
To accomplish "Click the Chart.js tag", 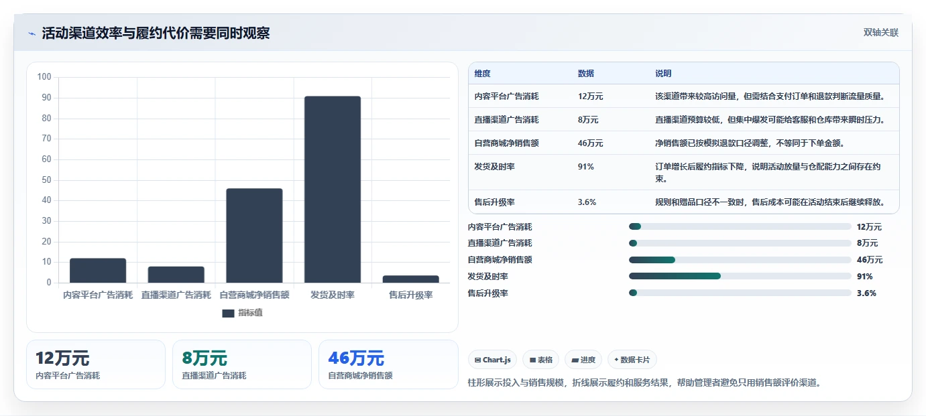I will click(x=493, y=360).
